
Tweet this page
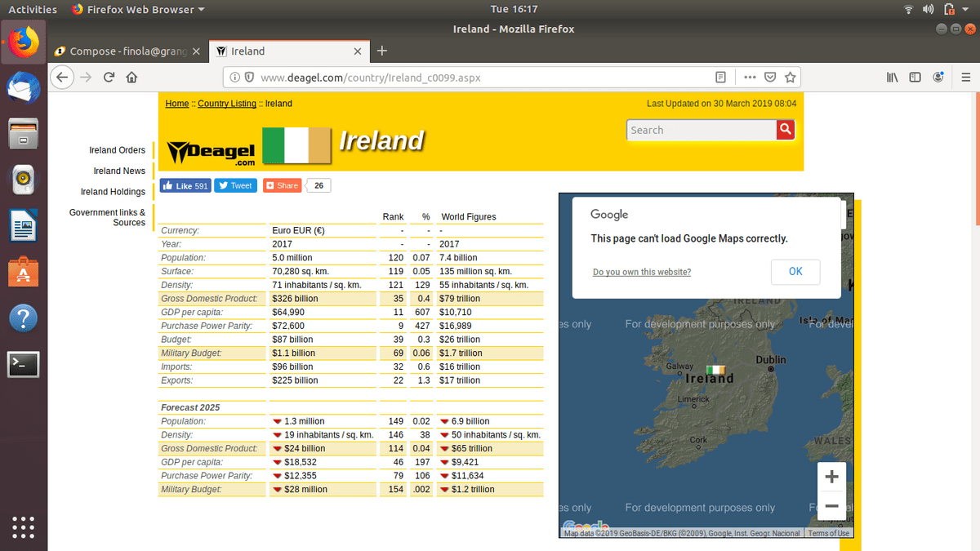point(235,185)
